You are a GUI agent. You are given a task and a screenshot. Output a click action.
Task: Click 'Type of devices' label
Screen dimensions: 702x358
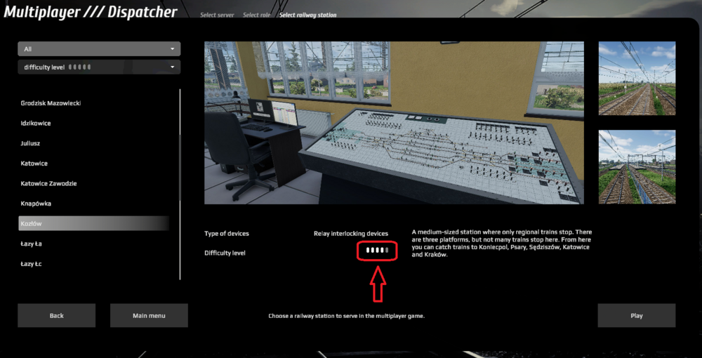[x=227, y=234]
